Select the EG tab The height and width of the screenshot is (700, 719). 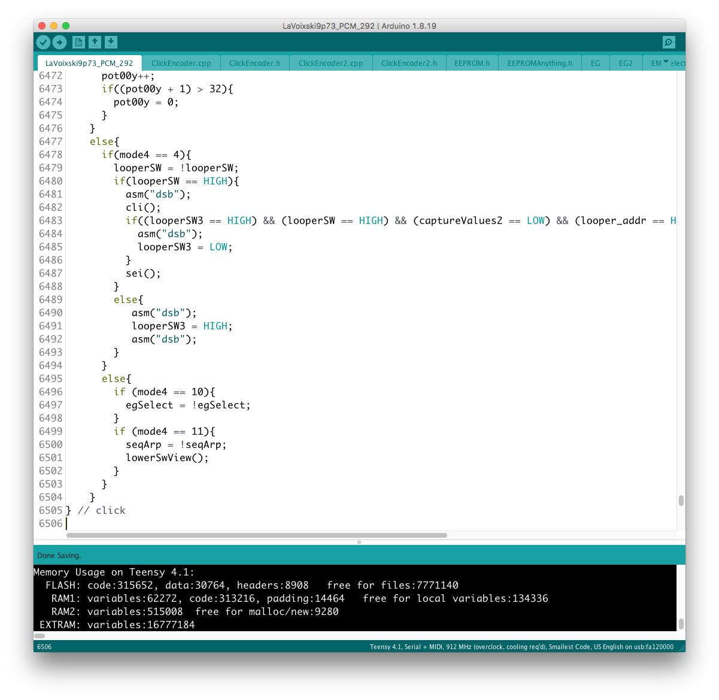pyautogui.click(x=595, y=63)
